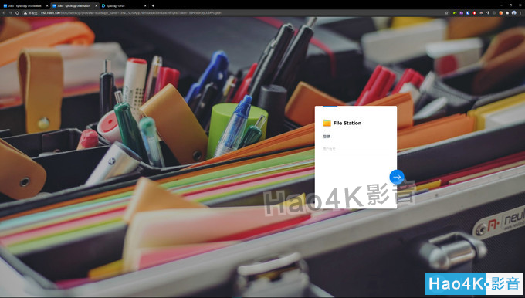Click the red extension icon

[x=475, y=12]
